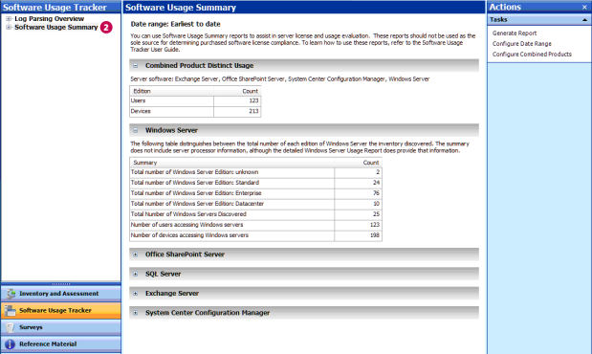Expand the SQL Server section

pos(135,275)
